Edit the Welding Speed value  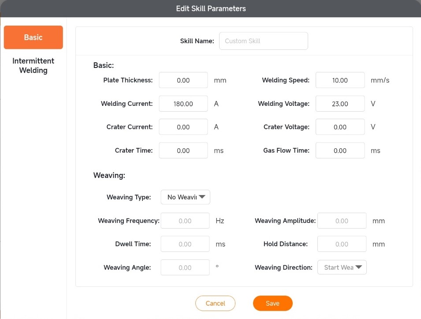coord(340,80)
